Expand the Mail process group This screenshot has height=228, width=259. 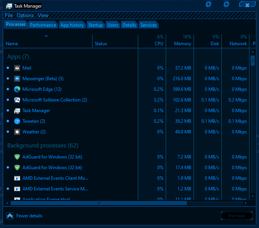pos(8,68)
